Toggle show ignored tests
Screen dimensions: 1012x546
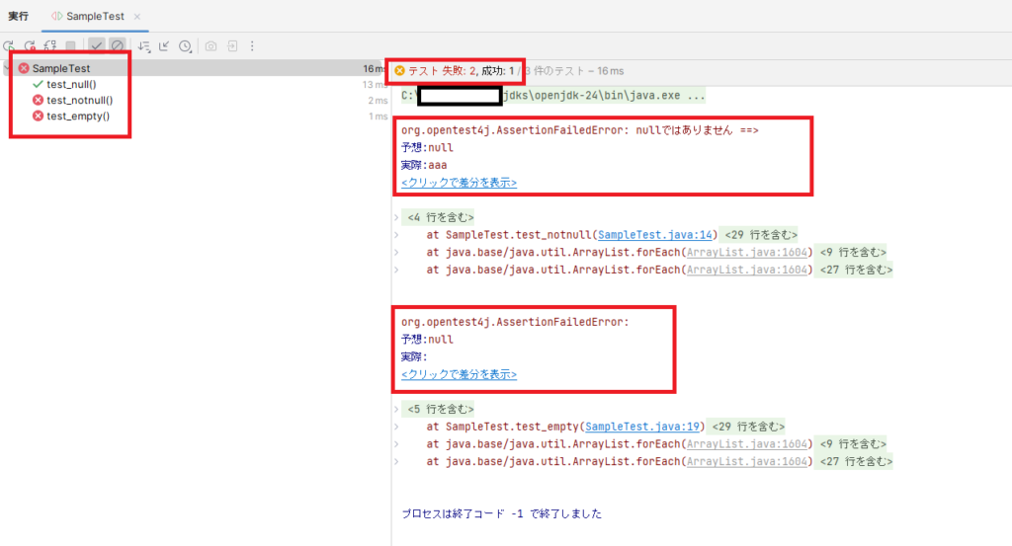point(117,45)
